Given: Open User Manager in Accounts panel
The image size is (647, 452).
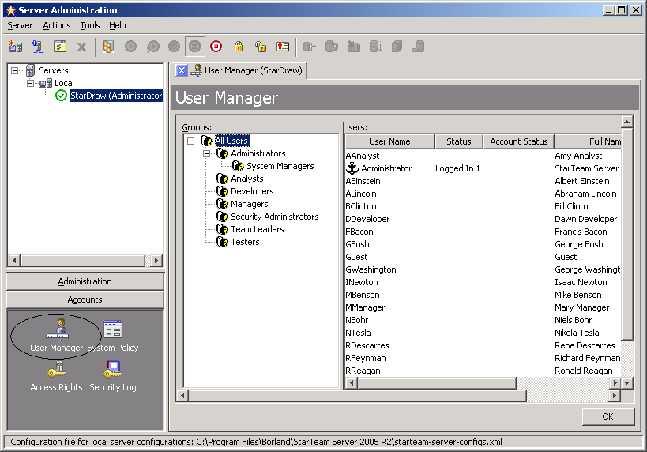Looking at the screenshot, I should click(x=57, y=337).
